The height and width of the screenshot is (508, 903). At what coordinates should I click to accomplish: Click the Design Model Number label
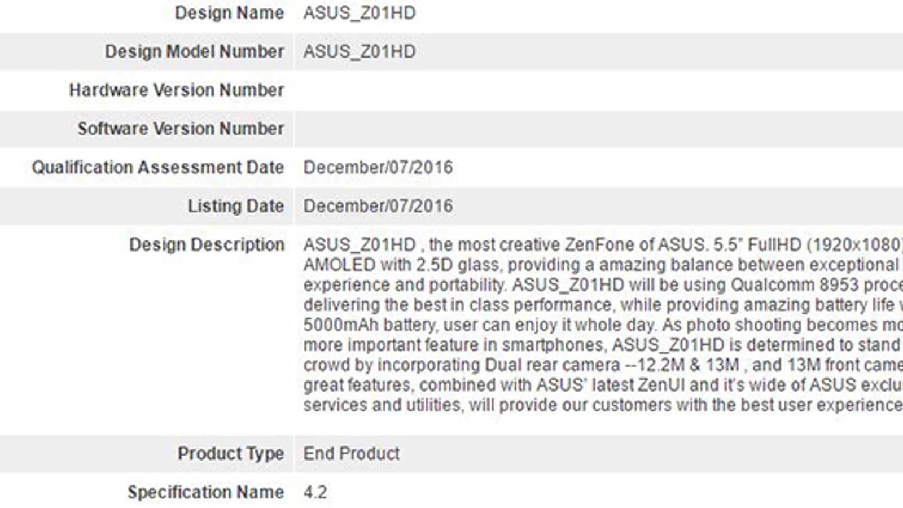pyautogui.click(x=194, y=51)
